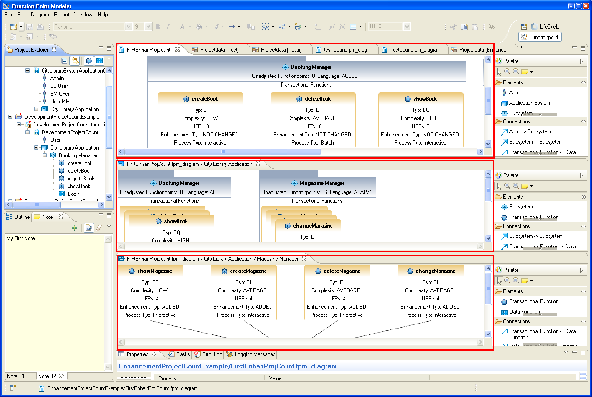Viewport: 592px width, 397px height.
Task: Open the Notes view dropdown menu
Action: (x=109, y=226)
